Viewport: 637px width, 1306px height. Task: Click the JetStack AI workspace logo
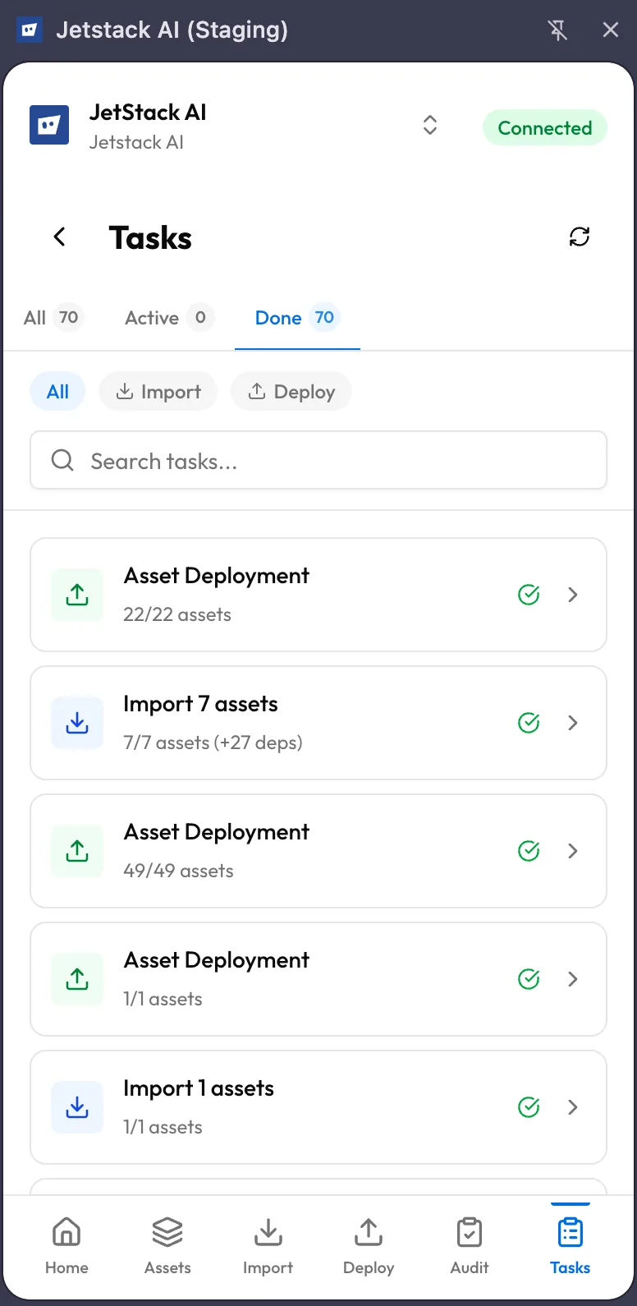pyautogui.click(x=49, y=126)
